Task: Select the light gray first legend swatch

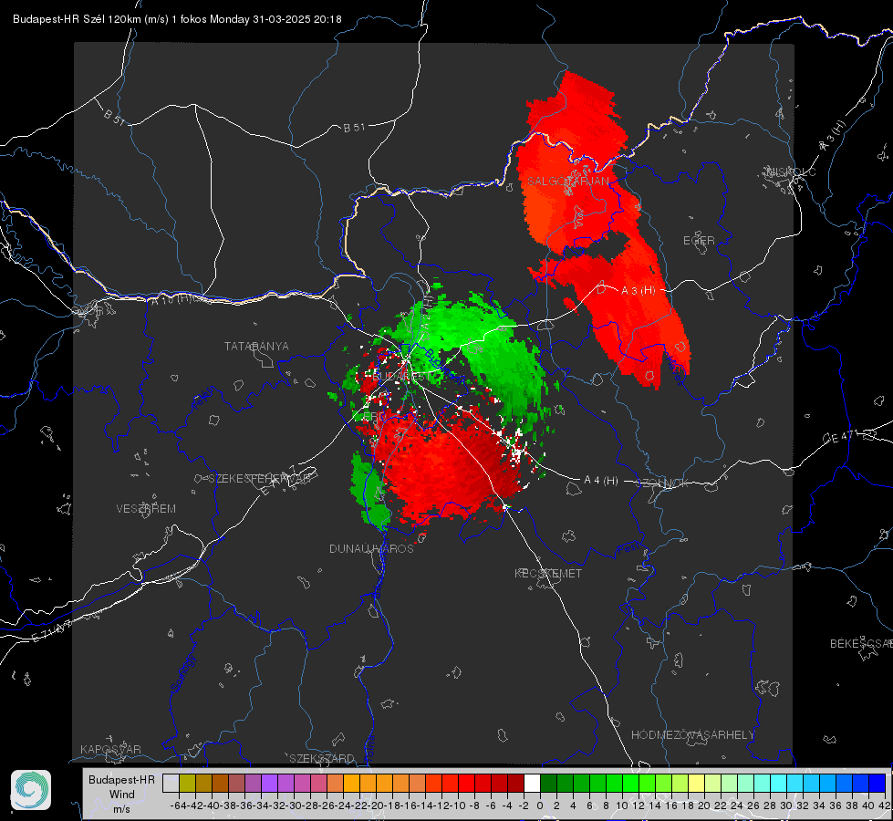Action: 171,784
